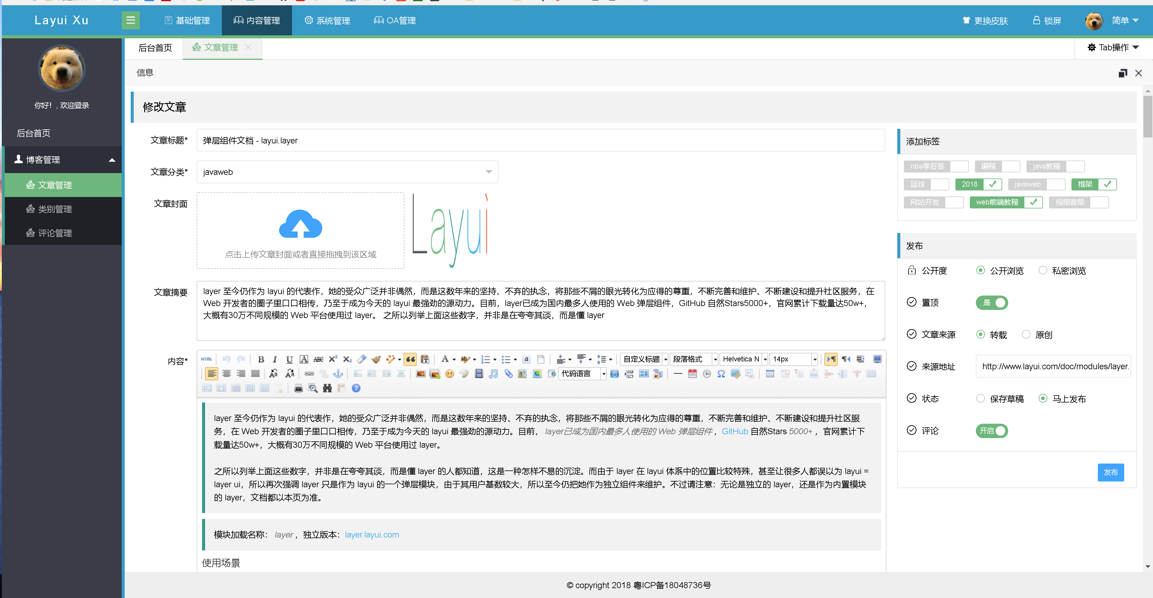
Task: Open the OA管理 top menu
Action: [x=395, y=21]
